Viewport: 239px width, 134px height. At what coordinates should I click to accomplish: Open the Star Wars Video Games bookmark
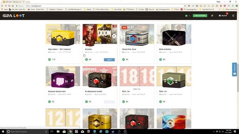click(x=17, y=9)
